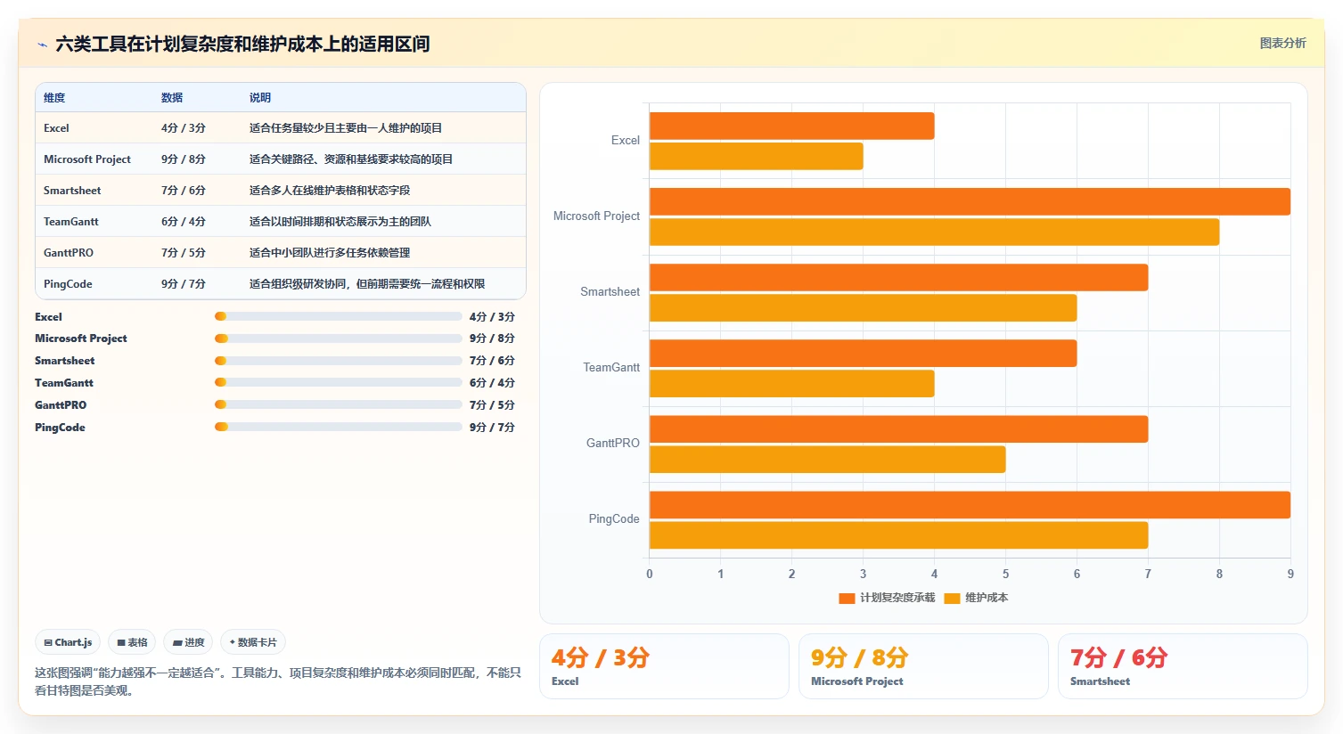1343x734 pixels.
Task: Click the 维度 column header
Action: tap(54, 97)
